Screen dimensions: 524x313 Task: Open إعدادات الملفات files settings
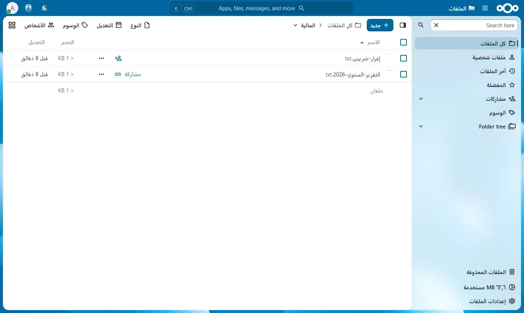(467, 301)
